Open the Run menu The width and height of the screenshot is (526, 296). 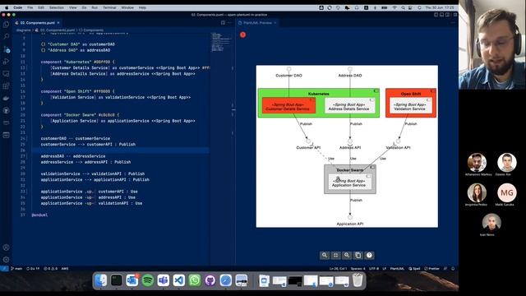(95, 7)
